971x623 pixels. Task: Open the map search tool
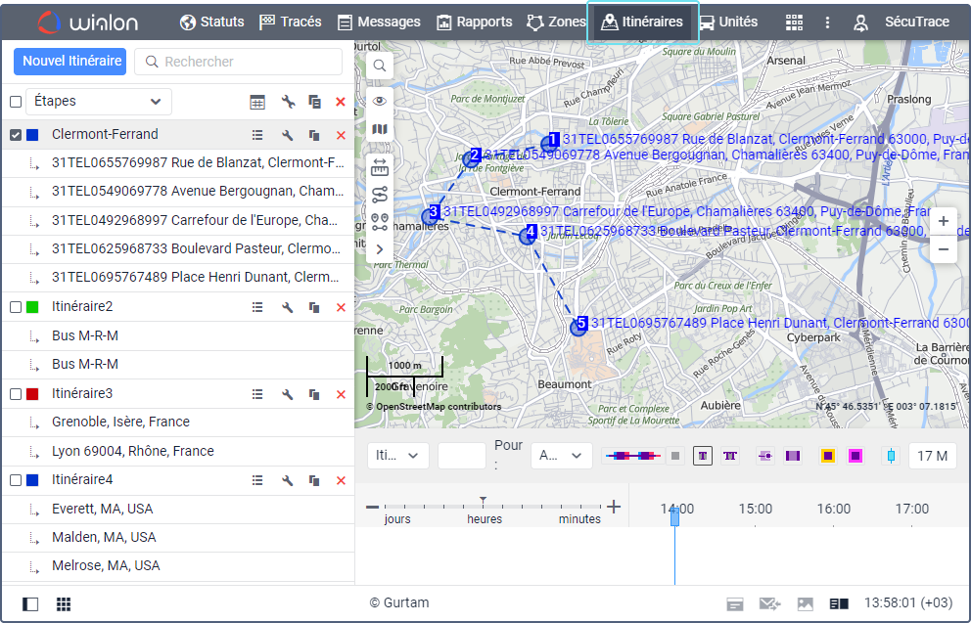pyautogui.click(x=380, y=66)
